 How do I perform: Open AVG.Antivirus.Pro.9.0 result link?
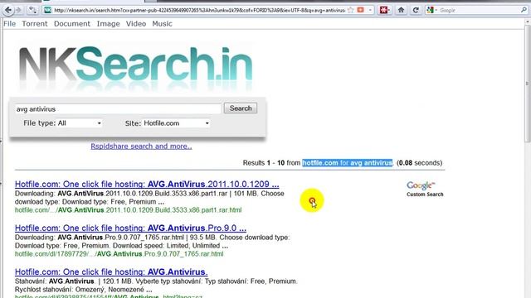(130, 228)
